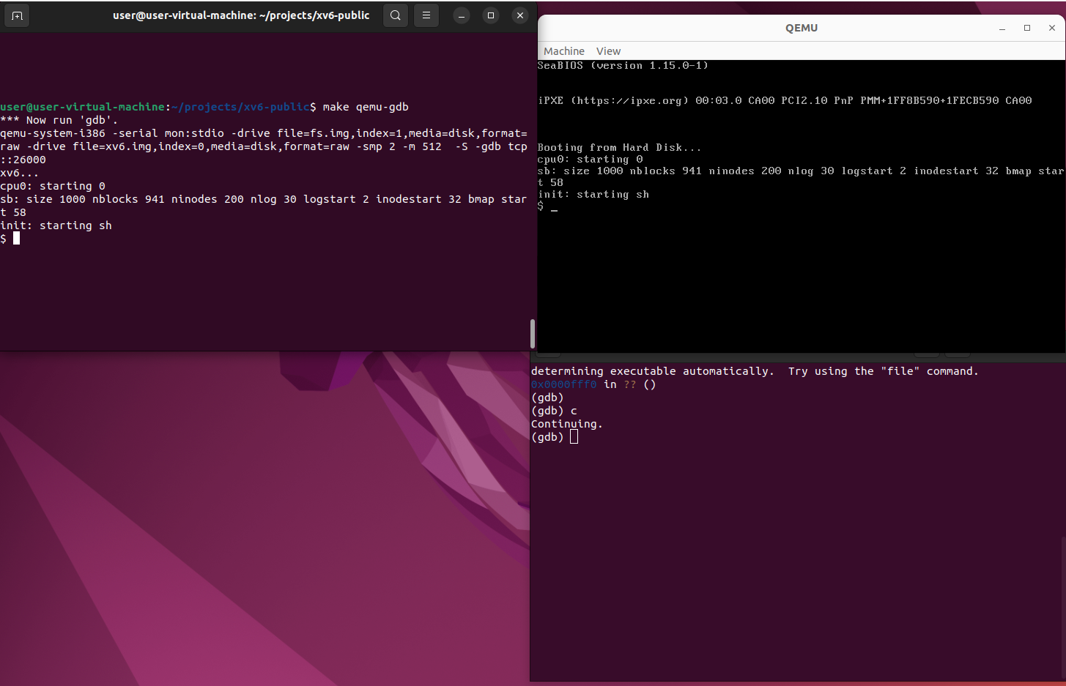This screenshot has width=1066, height=686.
Task: Open the View menu in QEMU
Action: point(608,51)
